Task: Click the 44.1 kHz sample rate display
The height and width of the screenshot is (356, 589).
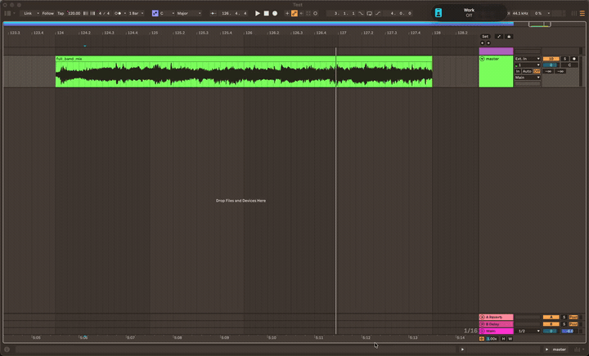Action: point(520,13)
